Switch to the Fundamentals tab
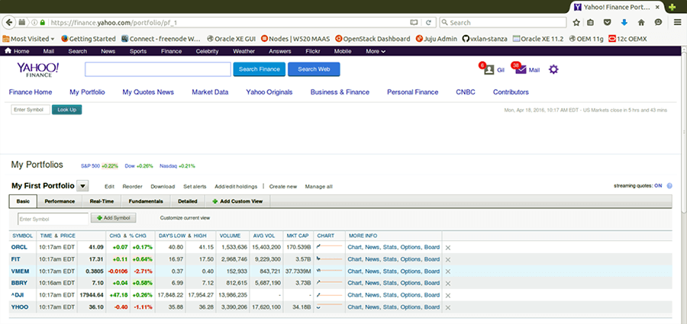Viewport: 687px width, 324px height. [146, 201]
